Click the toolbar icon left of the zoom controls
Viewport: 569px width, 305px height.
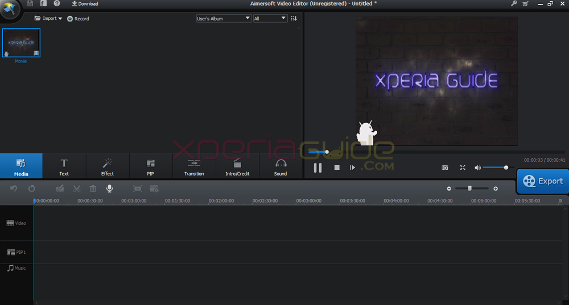(x=154, y=189)
